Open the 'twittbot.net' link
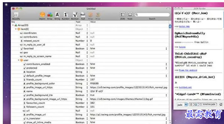224x124 pixels. [x=185, y=87]
